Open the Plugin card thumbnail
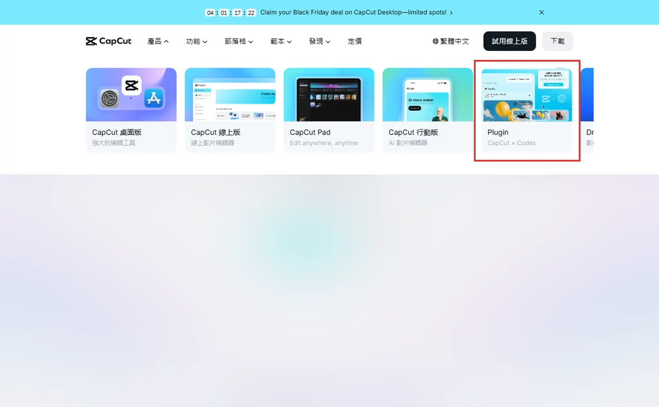The width and height of the screenshot is (659, 407). (x=527, y=95)
